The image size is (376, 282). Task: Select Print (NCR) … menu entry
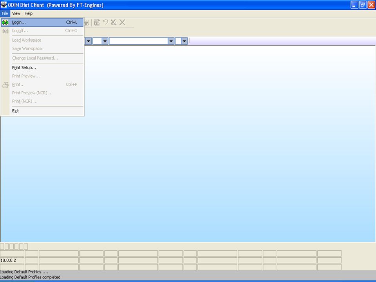(42, 101)
